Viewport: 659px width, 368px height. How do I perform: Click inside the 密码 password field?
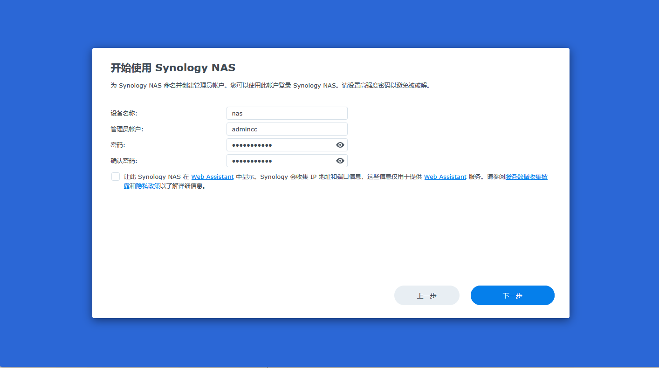coord(281,145)
